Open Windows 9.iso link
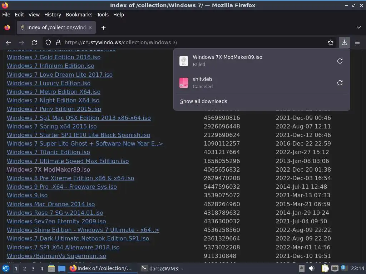366x274 pixels. 27,196
